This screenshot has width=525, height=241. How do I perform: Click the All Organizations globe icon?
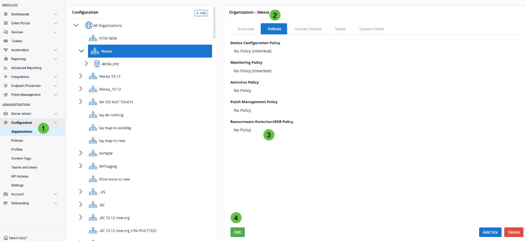(89, 25)
